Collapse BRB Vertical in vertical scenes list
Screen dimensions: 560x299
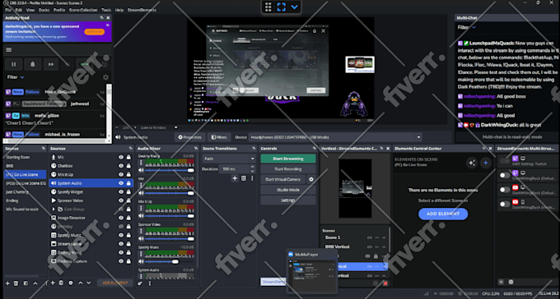384,246
